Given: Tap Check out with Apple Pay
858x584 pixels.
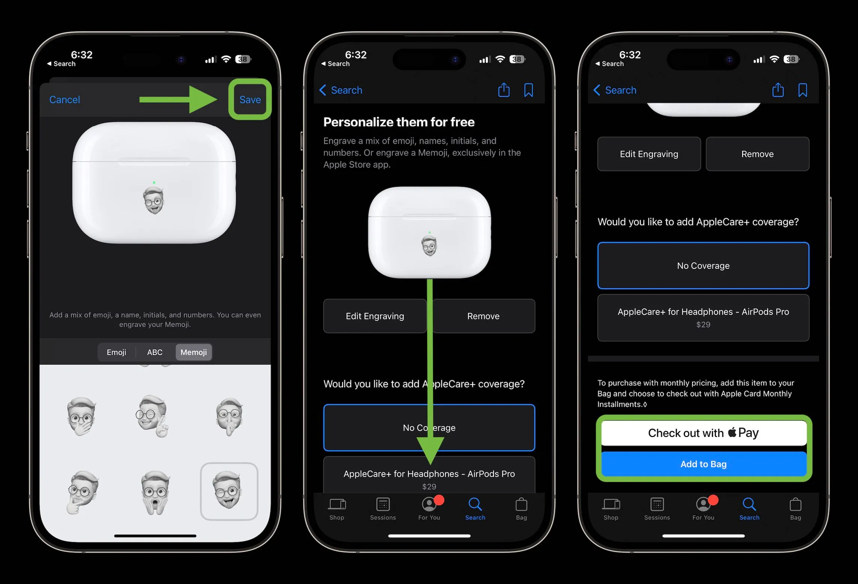Looking at the screenshot, I should point(703,432).
